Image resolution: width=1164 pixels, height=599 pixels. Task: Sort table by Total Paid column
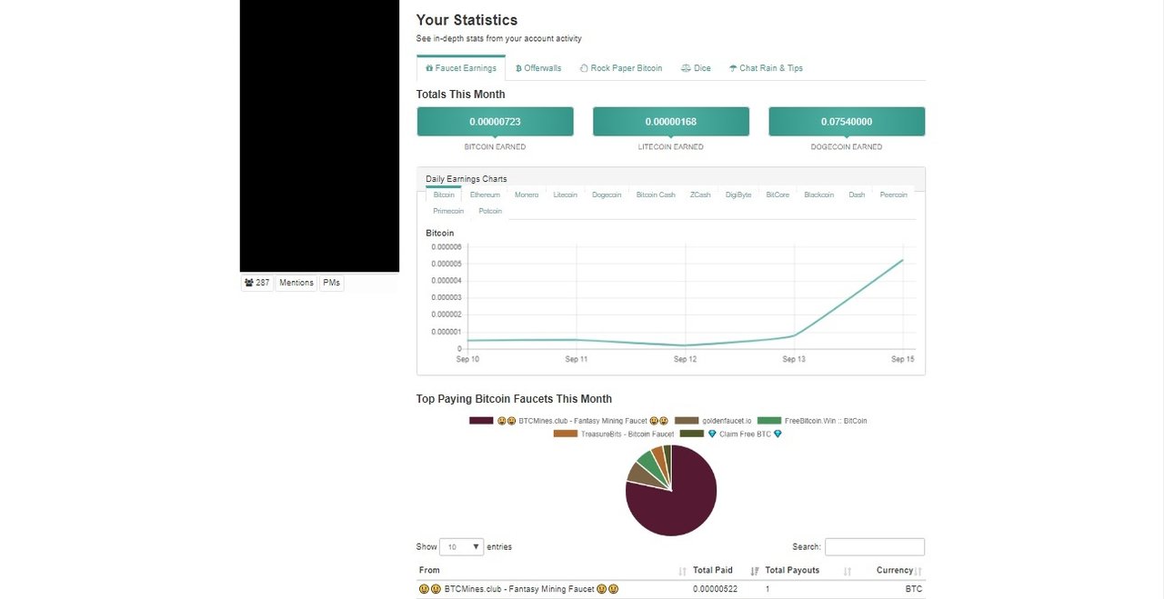726,571
